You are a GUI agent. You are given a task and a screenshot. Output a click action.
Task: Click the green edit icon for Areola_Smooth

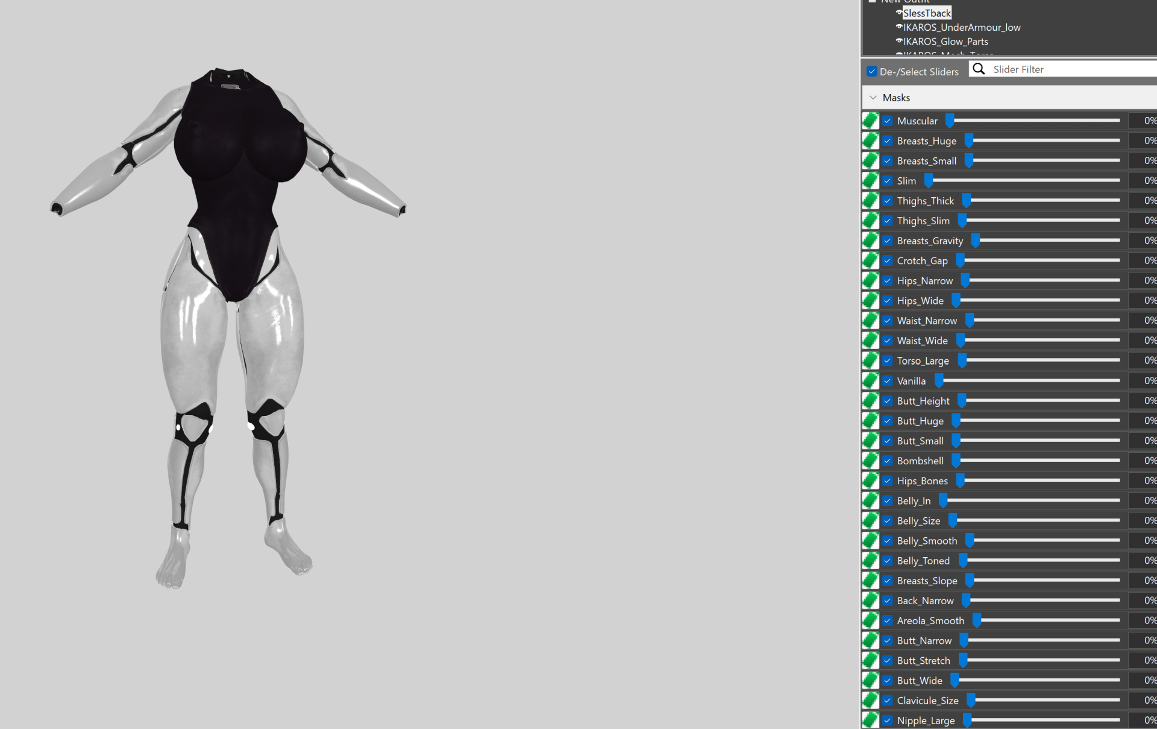(870, 620)
